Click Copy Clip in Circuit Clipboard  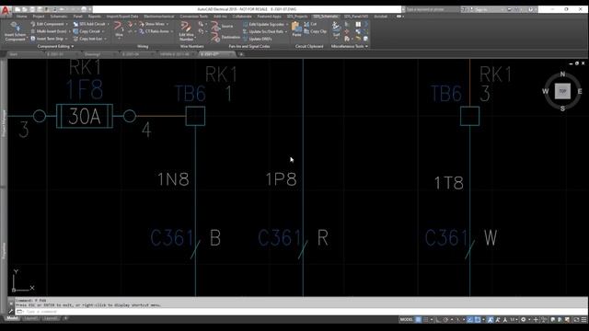point(315,31)
